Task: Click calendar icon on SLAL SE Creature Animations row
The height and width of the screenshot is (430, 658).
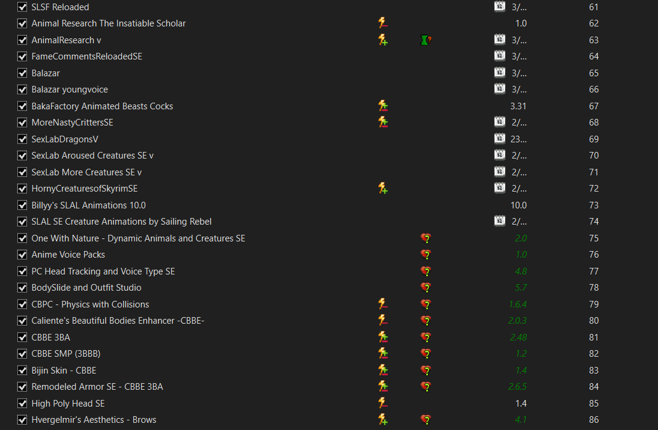Action: click(x=500, y=221)
